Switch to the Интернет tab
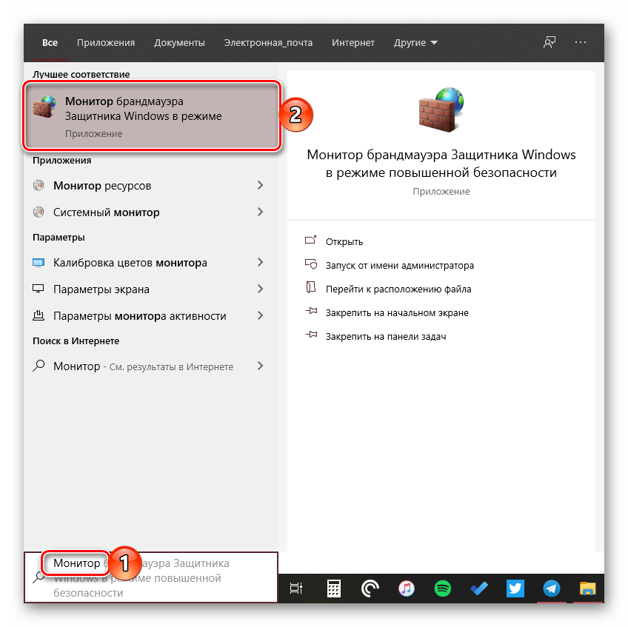This screenshot has width=628, height=627. click(x=353, y=42)
